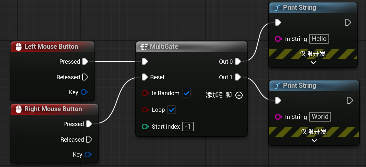
Task: Click the Start Index value field
Action: [188, 127]
